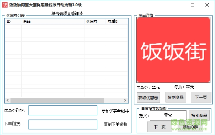This screenshot has height=135, width=215.
Task: Click the 获取优惠卷 button
Action: click(x=148, y=98)
